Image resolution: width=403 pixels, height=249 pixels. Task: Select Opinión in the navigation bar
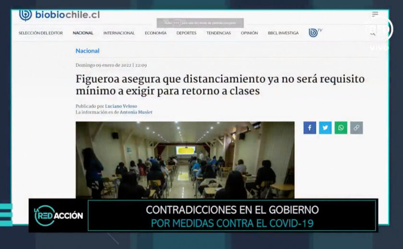pyautogui.click(x=249, y=33)
